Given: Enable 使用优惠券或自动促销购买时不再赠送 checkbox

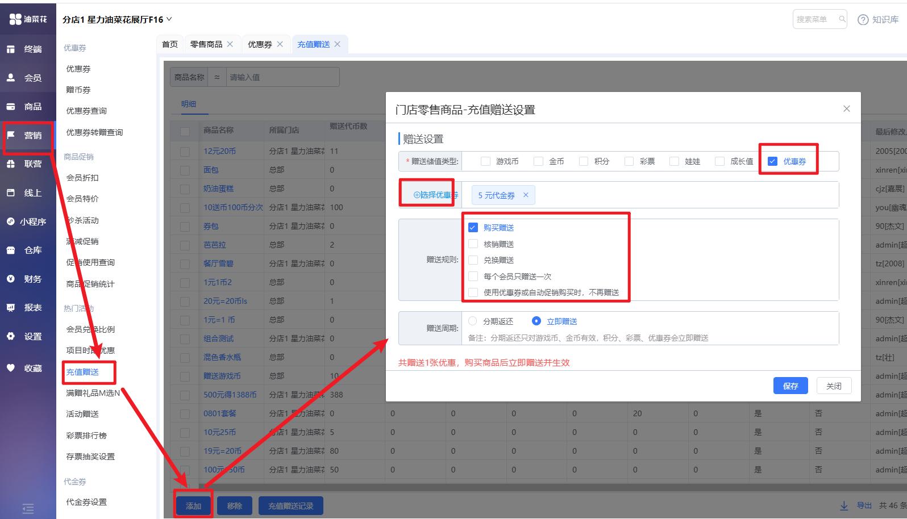Looking at the screenshot, I should tap(473, 292).
